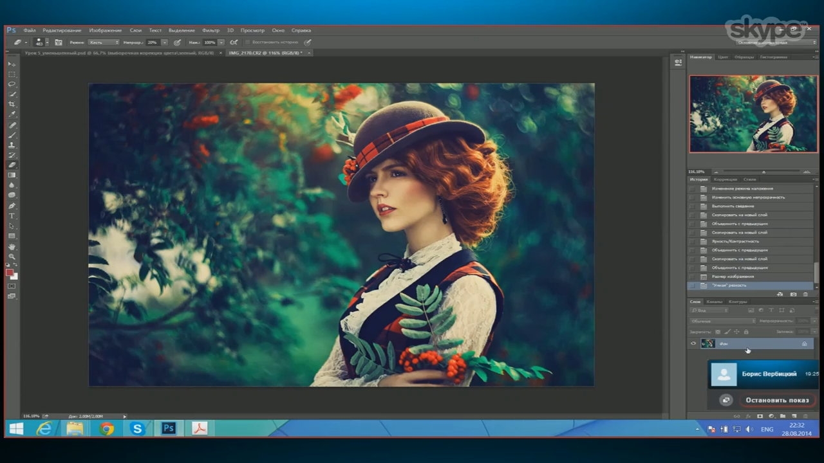Open the Слои menu
This screenshot has height=463, width=824.
(135, 30)
